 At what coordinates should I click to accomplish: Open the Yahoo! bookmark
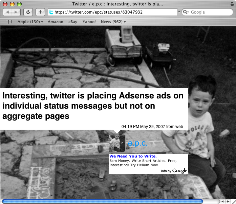pos(89,22)
